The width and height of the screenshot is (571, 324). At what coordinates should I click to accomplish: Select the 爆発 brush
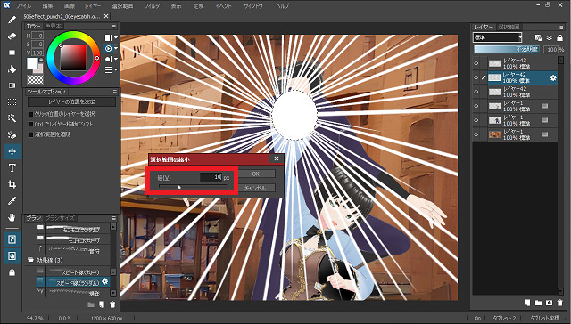(x=73, y=292)
